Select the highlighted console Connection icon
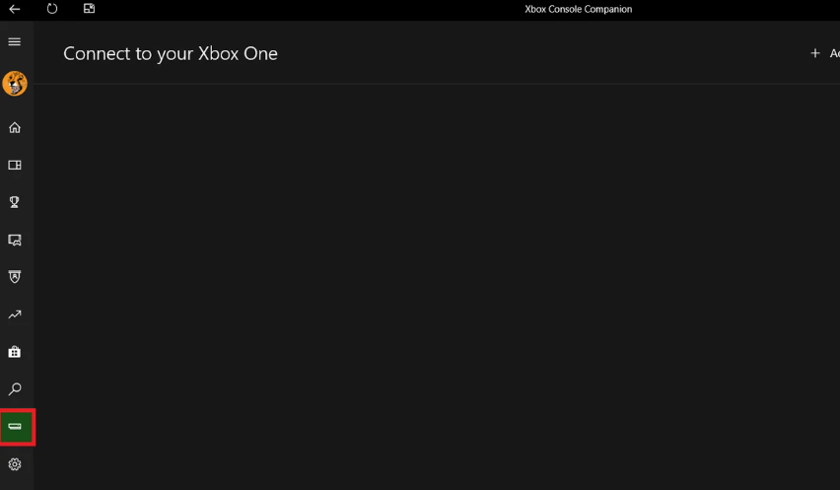The height and width of the screenshot is (490, 840). pyautogui.click(x=16, y=427)
